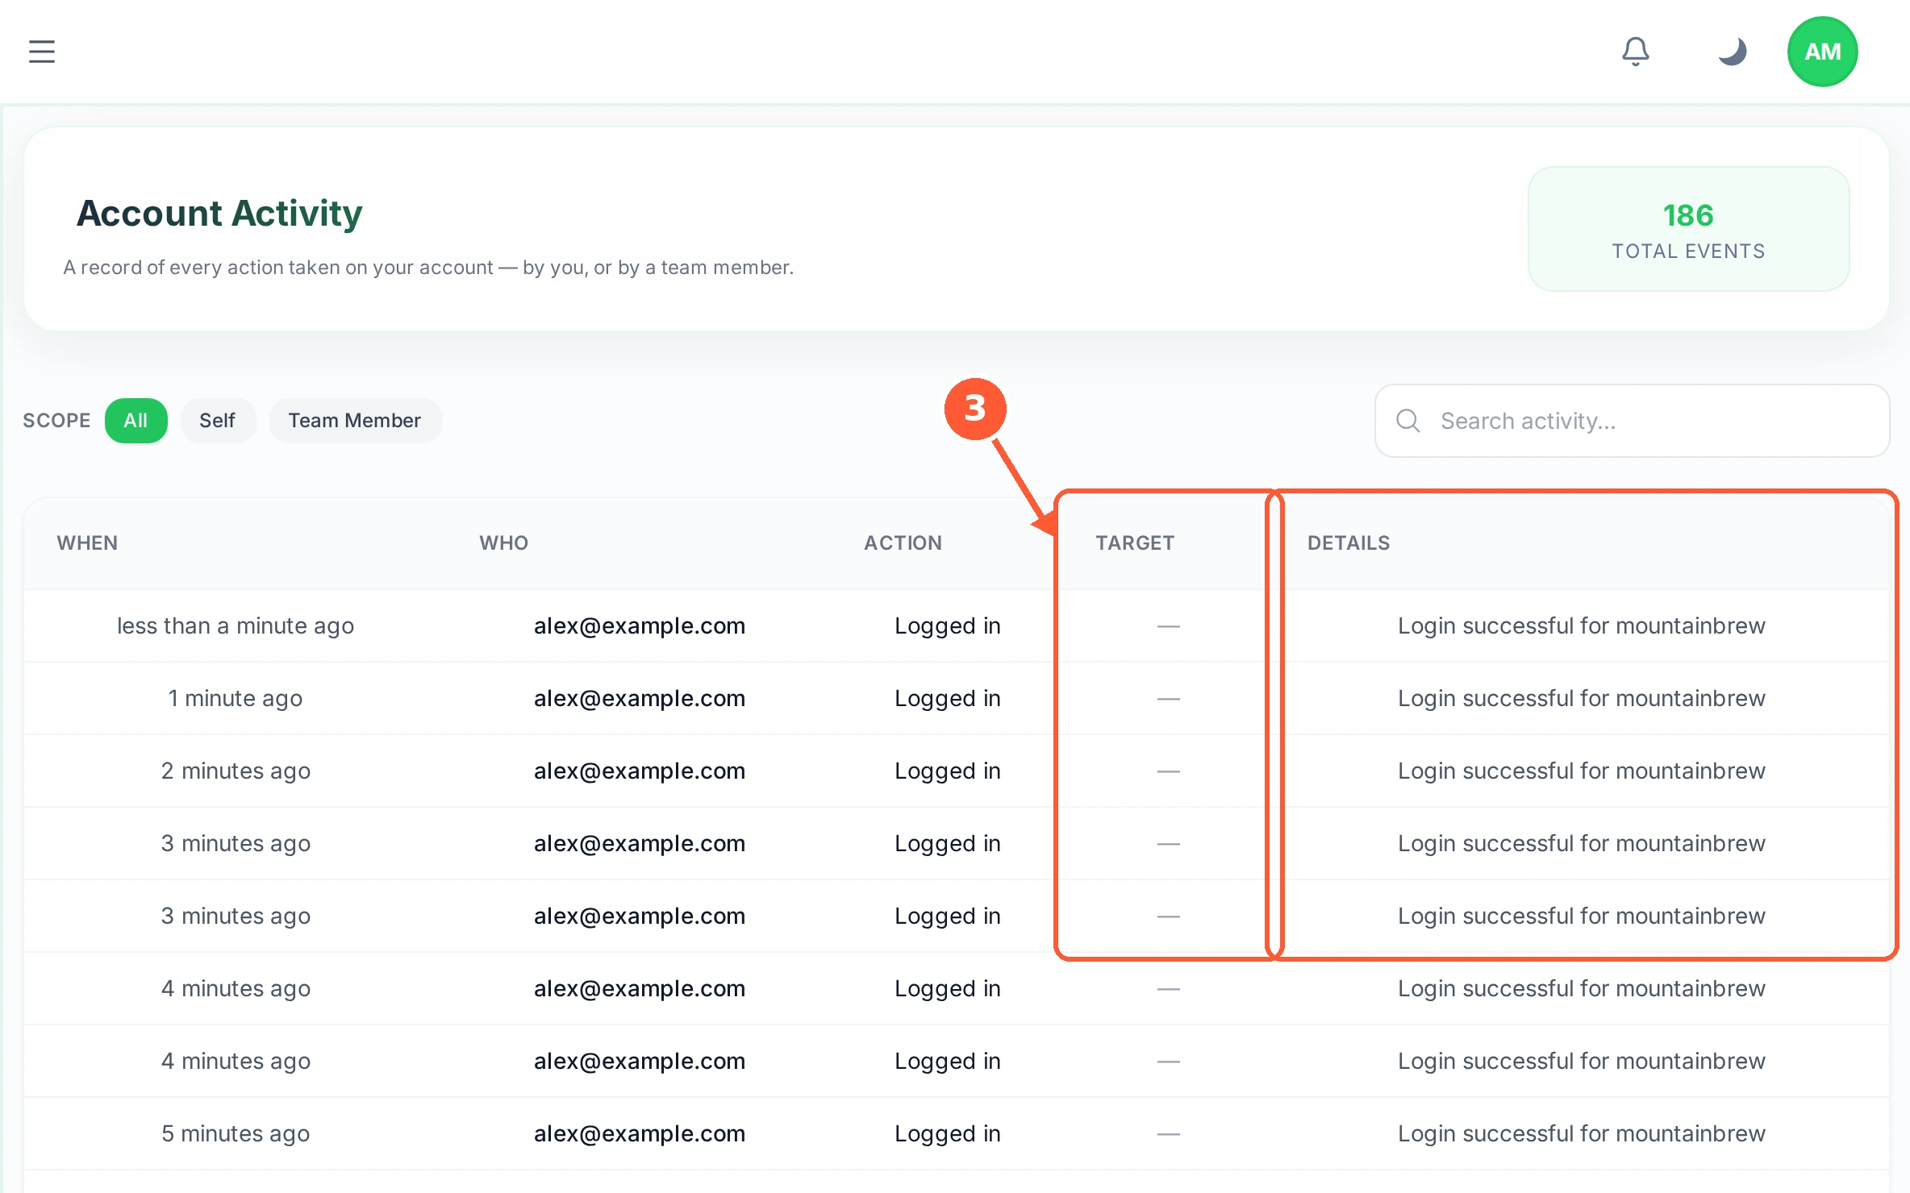Click 'Logged in' in the 2 minutes ago row
1910x1193 pixels.
click(948, 771)
